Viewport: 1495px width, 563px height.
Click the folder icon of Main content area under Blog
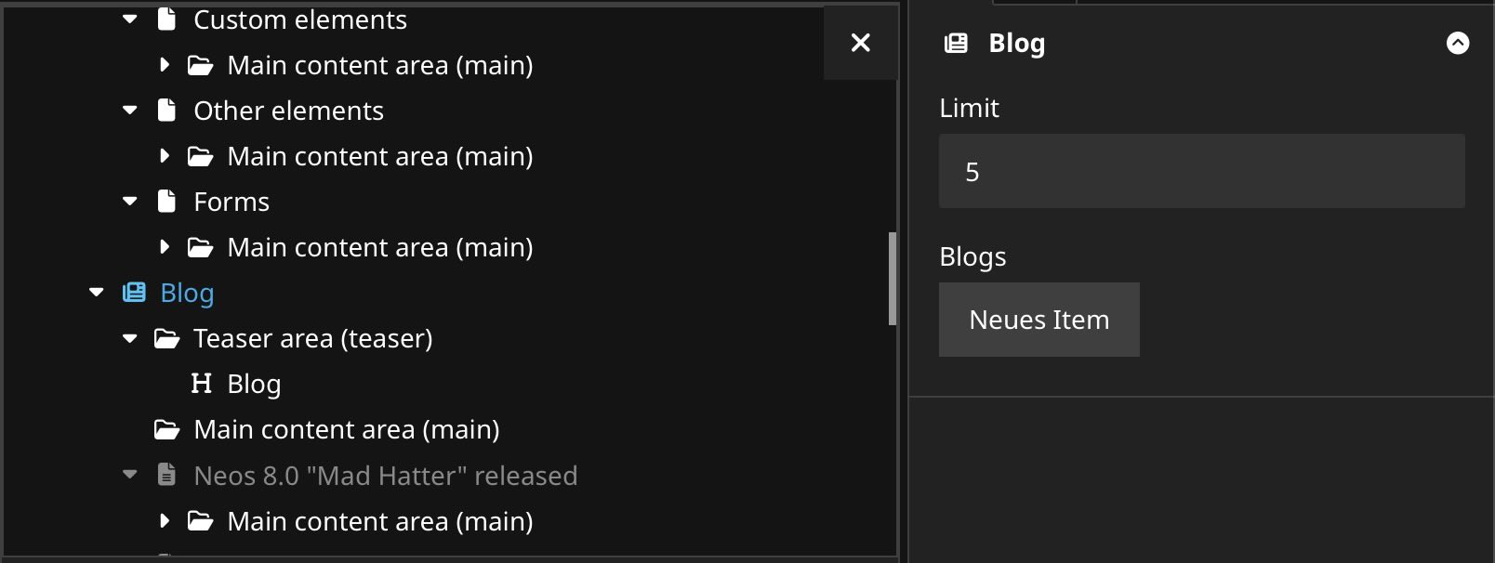tap(165, 428)
